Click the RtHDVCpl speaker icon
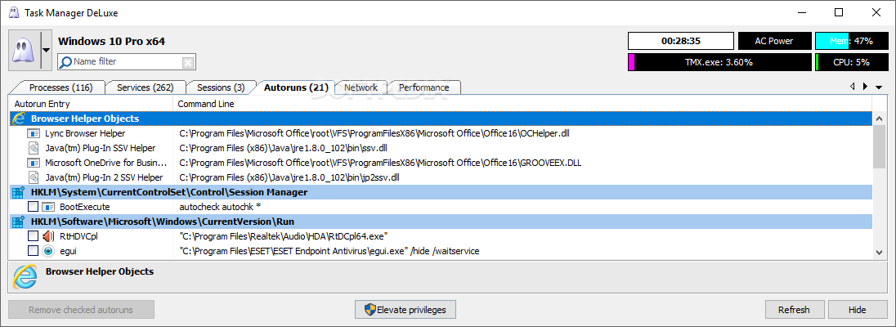Image resolution: width=896 pixels, height=327 pixels. tap(48, 236)
